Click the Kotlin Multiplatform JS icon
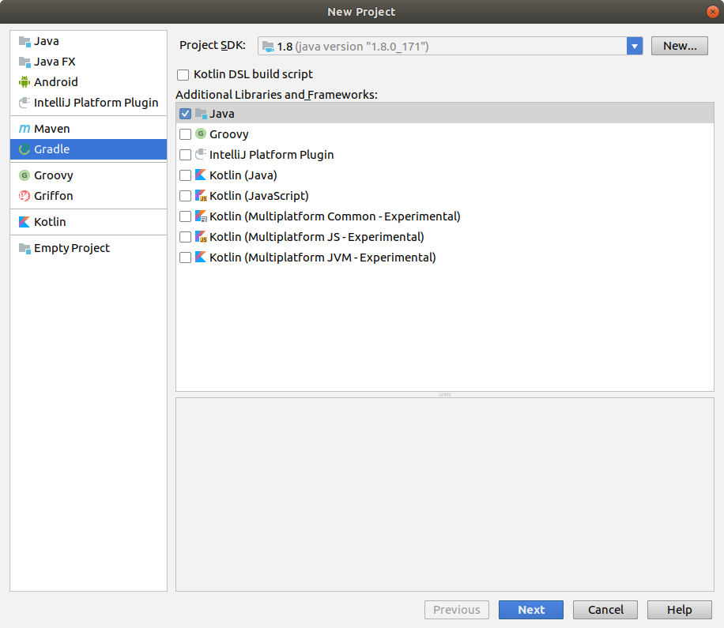 [201, 237]
